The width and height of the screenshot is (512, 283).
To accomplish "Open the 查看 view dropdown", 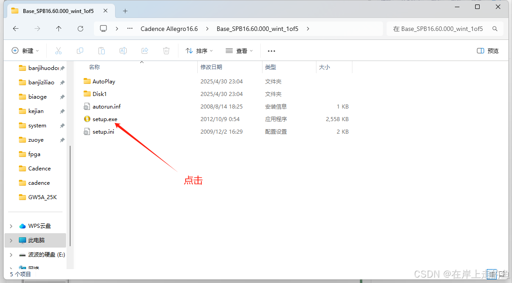I will (239, 51).
